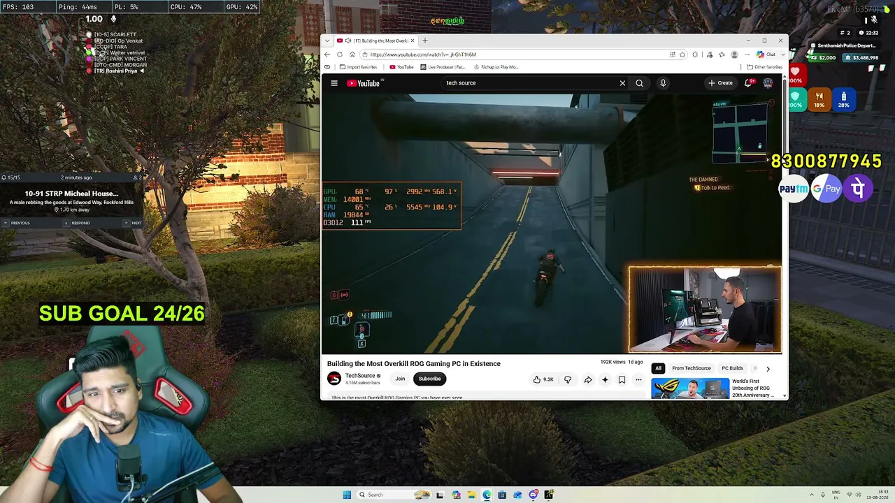Clear the YouTube search box text

(x=622, y=83)
